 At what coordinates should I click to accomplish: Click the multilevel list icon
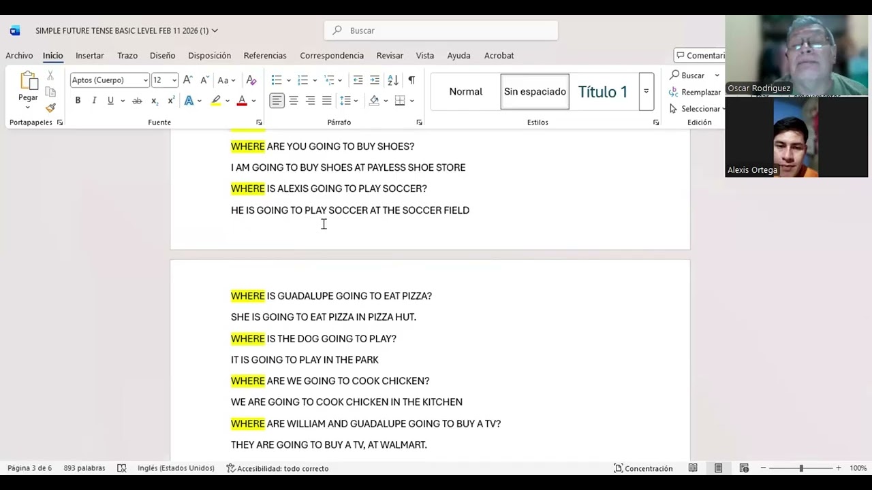[x=329, y=80]
